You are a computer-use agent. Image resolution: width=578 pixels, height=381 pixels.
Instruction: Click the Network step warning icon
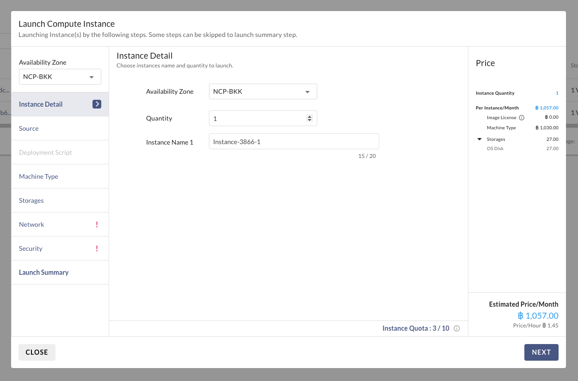[97, 224]
